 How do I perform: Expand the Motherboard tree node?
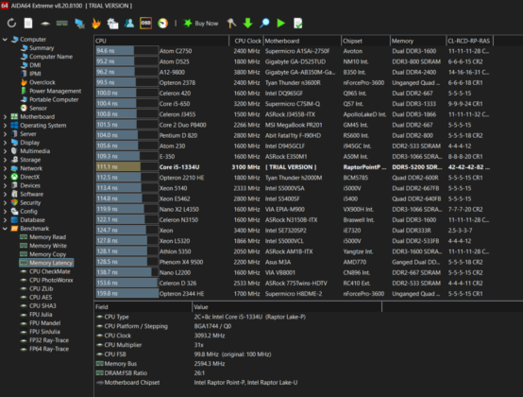tap(5, 117)
